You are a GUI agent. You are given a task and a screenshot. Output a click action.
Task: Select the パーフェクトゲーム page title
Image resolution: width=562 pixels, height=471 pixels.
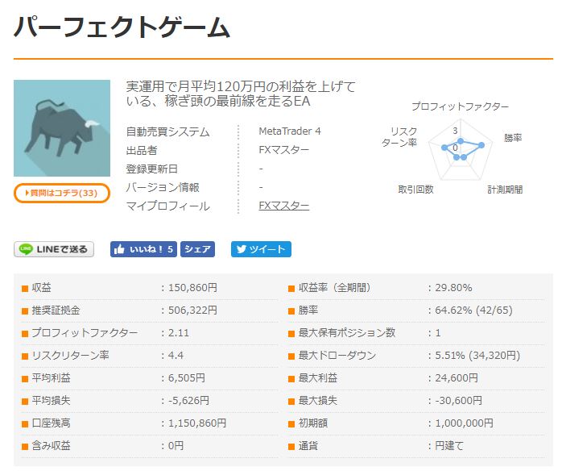122,27
